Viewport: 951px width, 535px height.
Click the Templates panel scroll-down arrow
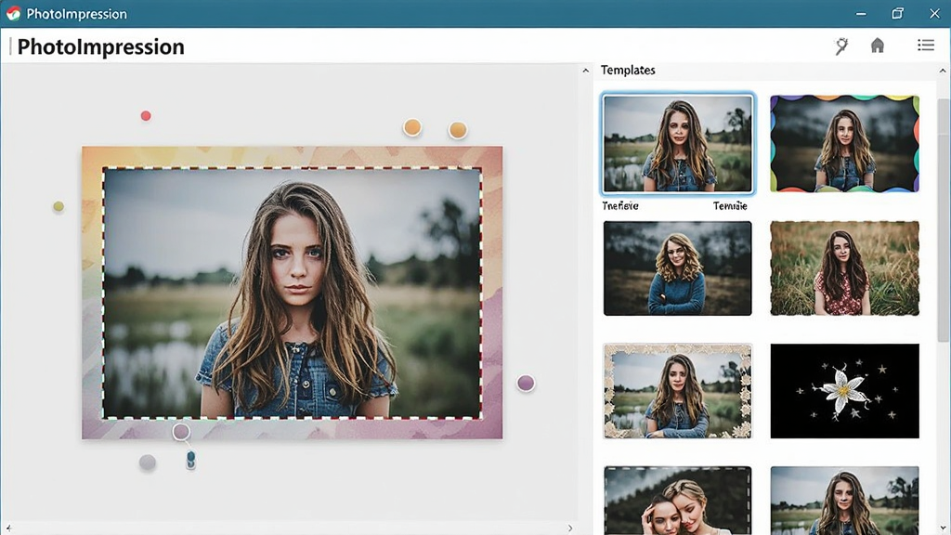(x=943, y=528)
